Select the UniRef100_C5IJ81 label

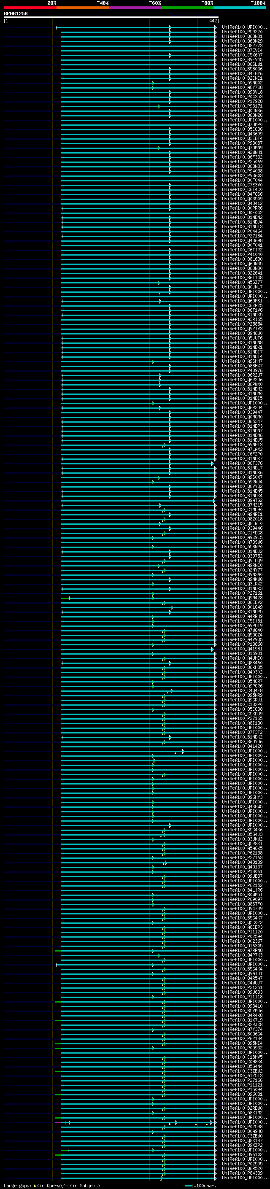[242, 621]
